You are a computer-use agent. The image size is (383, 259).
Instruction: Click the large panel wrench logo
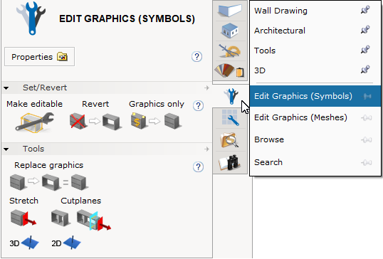31,18
